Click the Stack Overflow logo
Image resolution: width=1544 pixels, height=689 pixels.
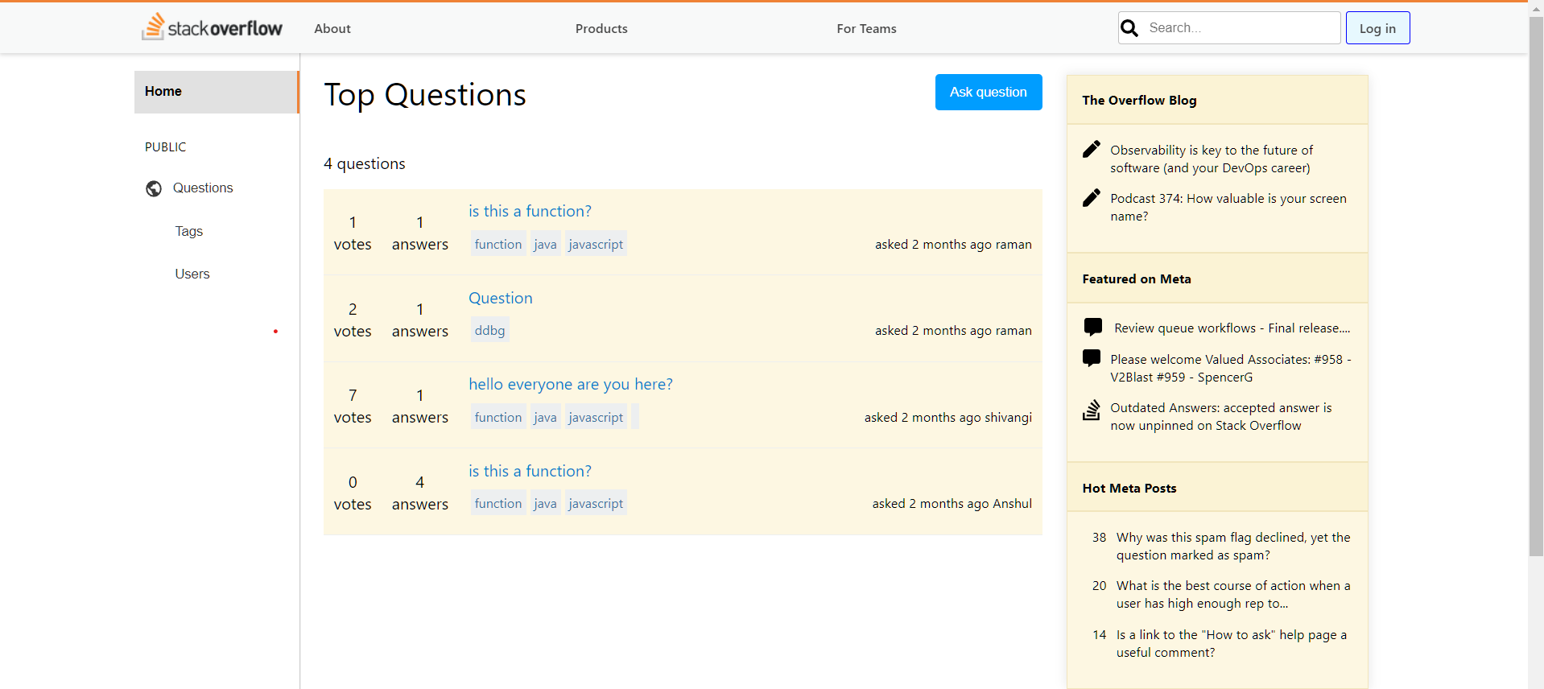point(212,27)
